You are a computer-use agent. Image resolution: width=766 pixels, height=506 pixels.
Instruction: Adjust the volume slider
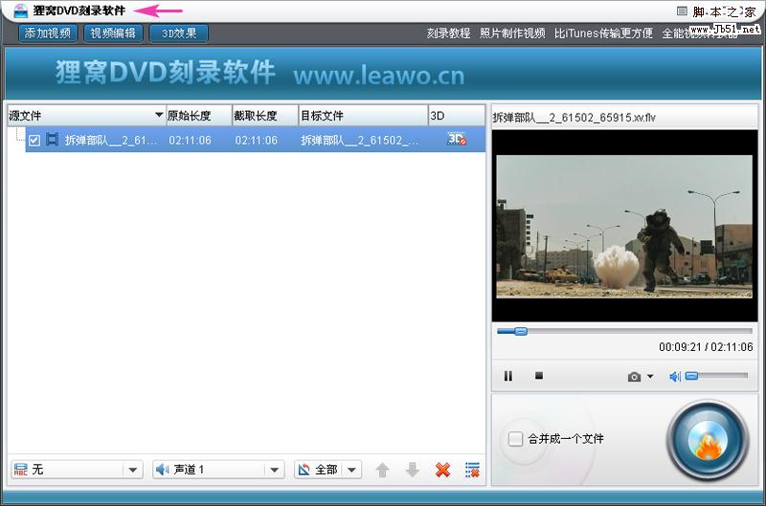coord(716,376)
